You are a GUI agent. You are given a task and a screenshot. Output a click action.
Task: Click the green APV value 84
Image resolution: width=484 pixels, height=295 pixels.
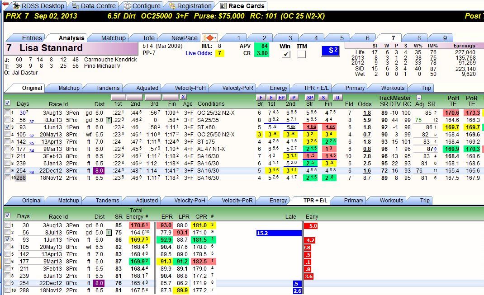click(261, 46)
